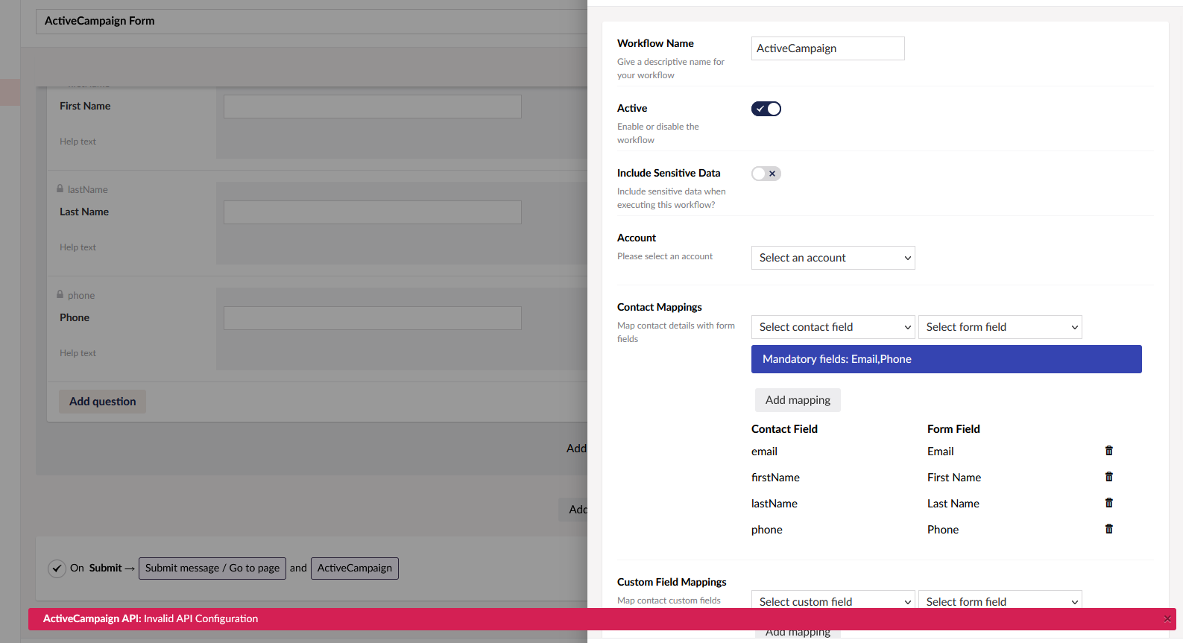Click the Email form field cell
1183x643 pixels.
click(941, 452)
